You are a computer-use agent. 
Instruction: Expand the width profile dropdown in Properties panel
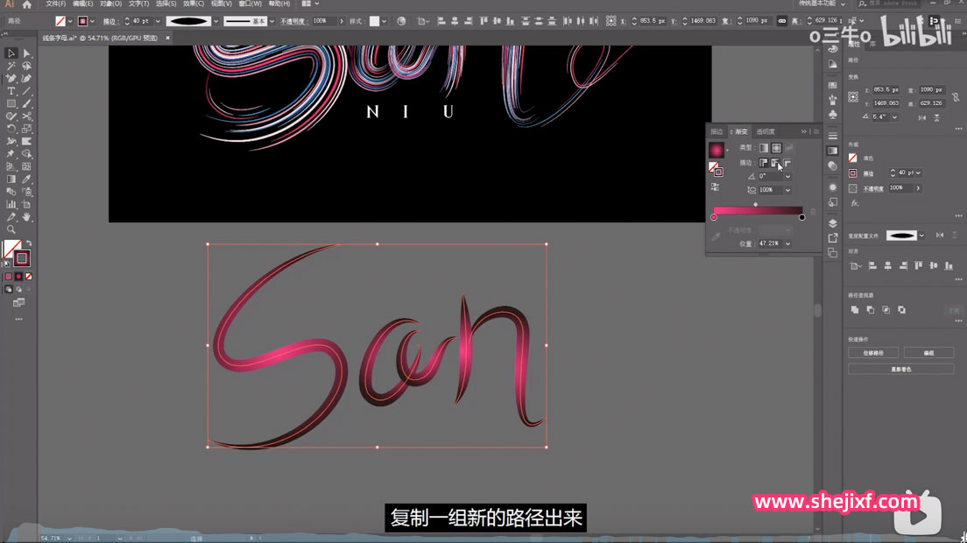click(922, 234)
